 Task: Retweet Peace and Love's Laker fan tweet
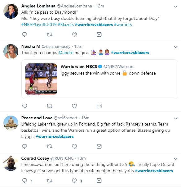49,146
